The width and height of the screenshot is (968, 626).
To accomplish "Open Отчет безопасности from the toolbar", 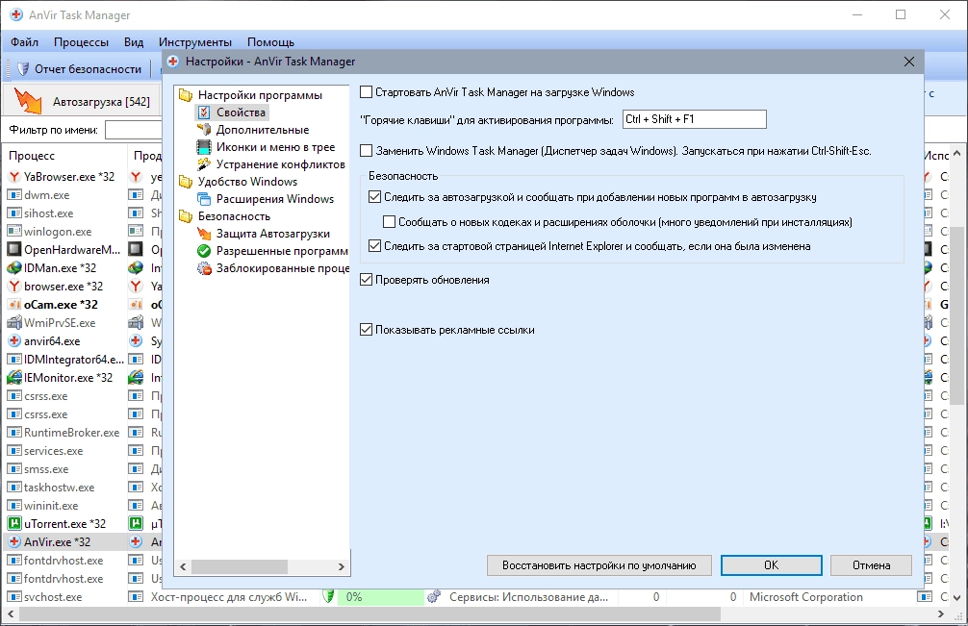I will coord(80,69).
